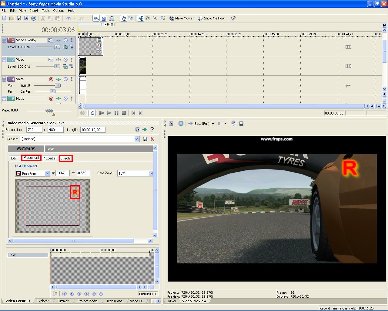This screenshot has width=388, height=311.
Task: Open track motion for Video Overlay
Action: pyautogui.click(x=51, y=40)
